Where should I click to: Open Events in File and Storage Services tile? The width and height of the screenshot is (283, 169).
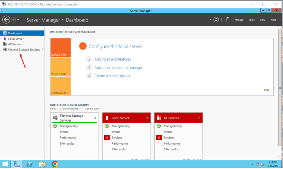pyautogui.click(x=64, y=132)
